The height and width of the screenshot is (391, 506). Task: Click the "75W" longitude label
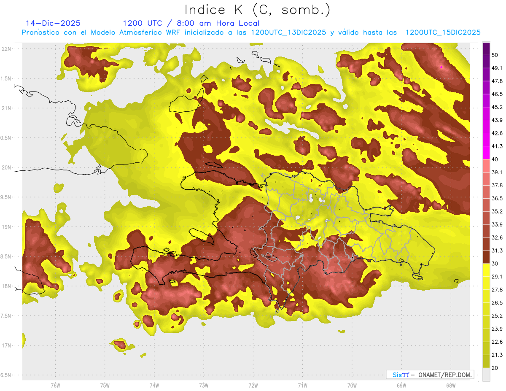[105, 386]
